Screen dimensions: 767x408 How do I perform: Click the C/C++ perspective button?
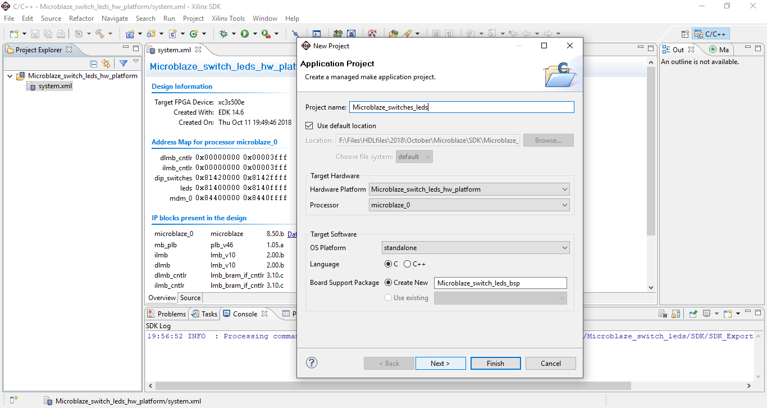710,34
